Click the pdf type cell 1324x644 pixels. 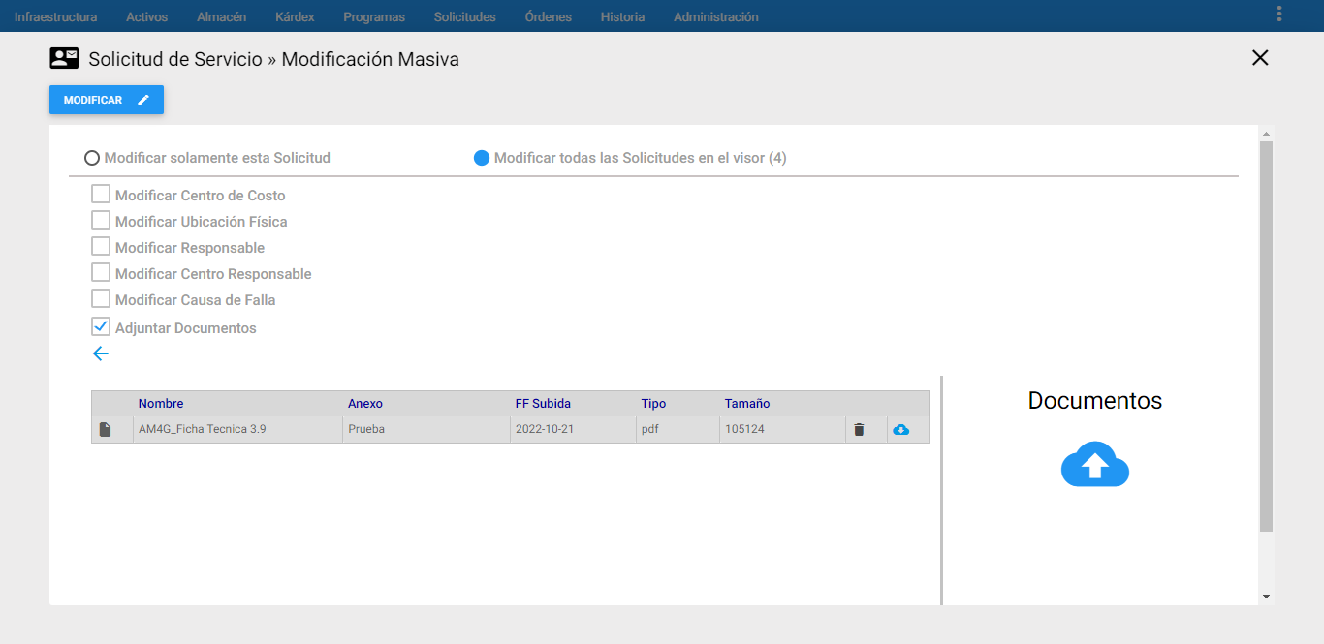click(649, 429)
